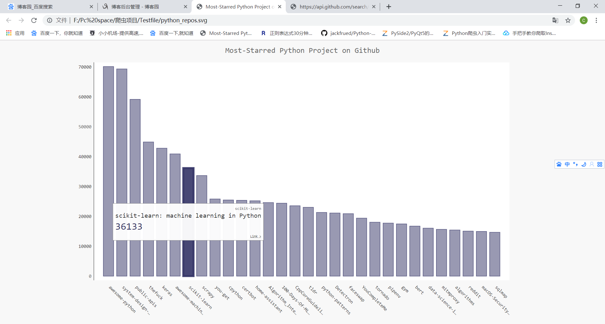Screen dimensions: 605x324
Task: Click the thefuck bar
Action: (x=148, y=209)
